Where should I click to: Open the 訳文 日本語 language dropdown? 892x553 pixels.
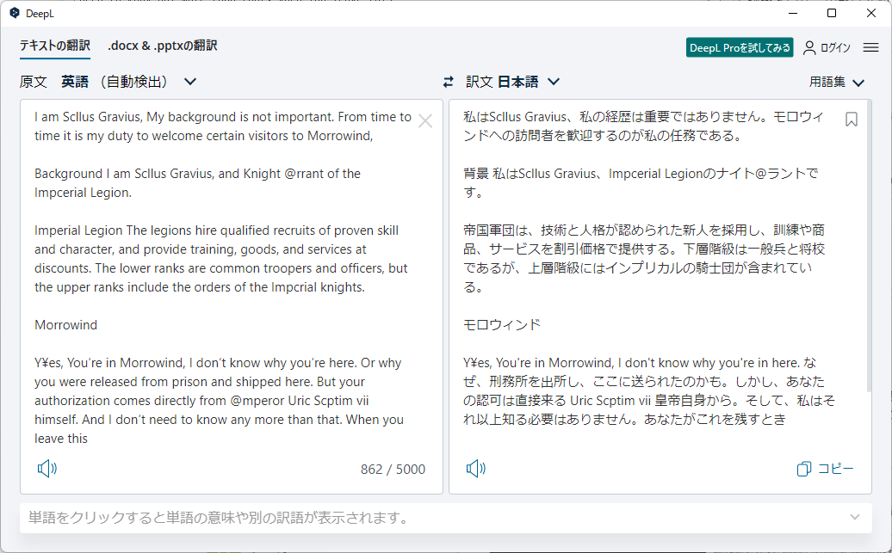tap(517, 81)
